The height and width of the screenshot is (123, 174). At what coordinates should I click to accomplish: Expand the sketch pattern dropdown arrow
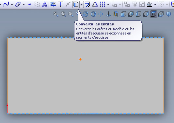(x=108, y=5)
